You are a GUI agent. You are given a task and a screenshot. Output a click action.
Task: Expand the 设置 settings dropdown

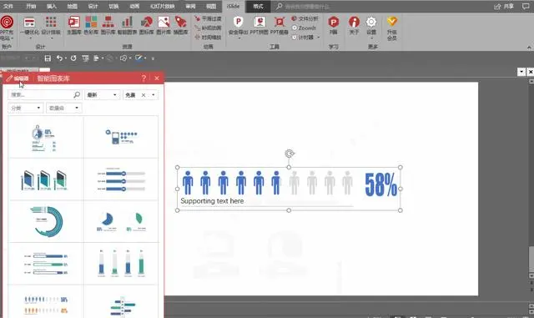pyautogui.click(x=371, y=38)
